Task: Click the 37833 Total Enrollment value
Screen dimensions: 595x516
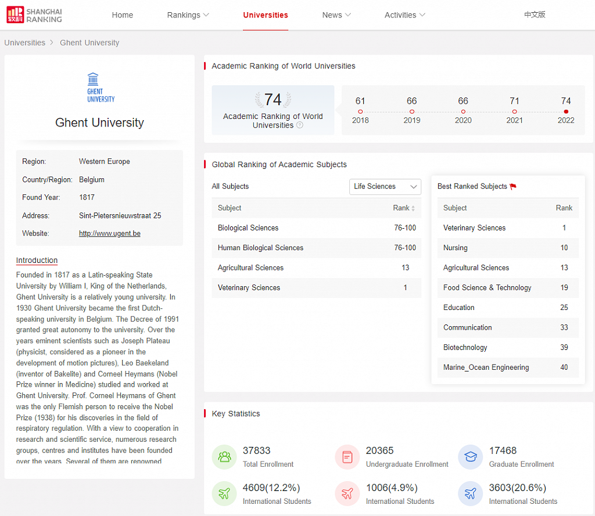Action: pyautogui.click(x=256, y=450)
